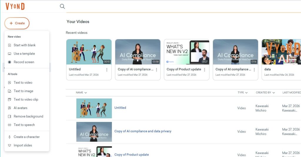
Task: Choose Use a template option
Action: pos(24,54)
